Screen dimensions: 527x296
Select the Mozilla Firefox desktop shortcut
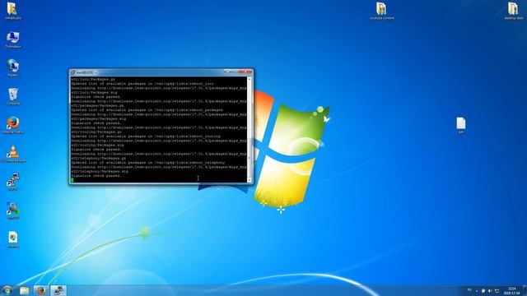[x=13, y=125]
